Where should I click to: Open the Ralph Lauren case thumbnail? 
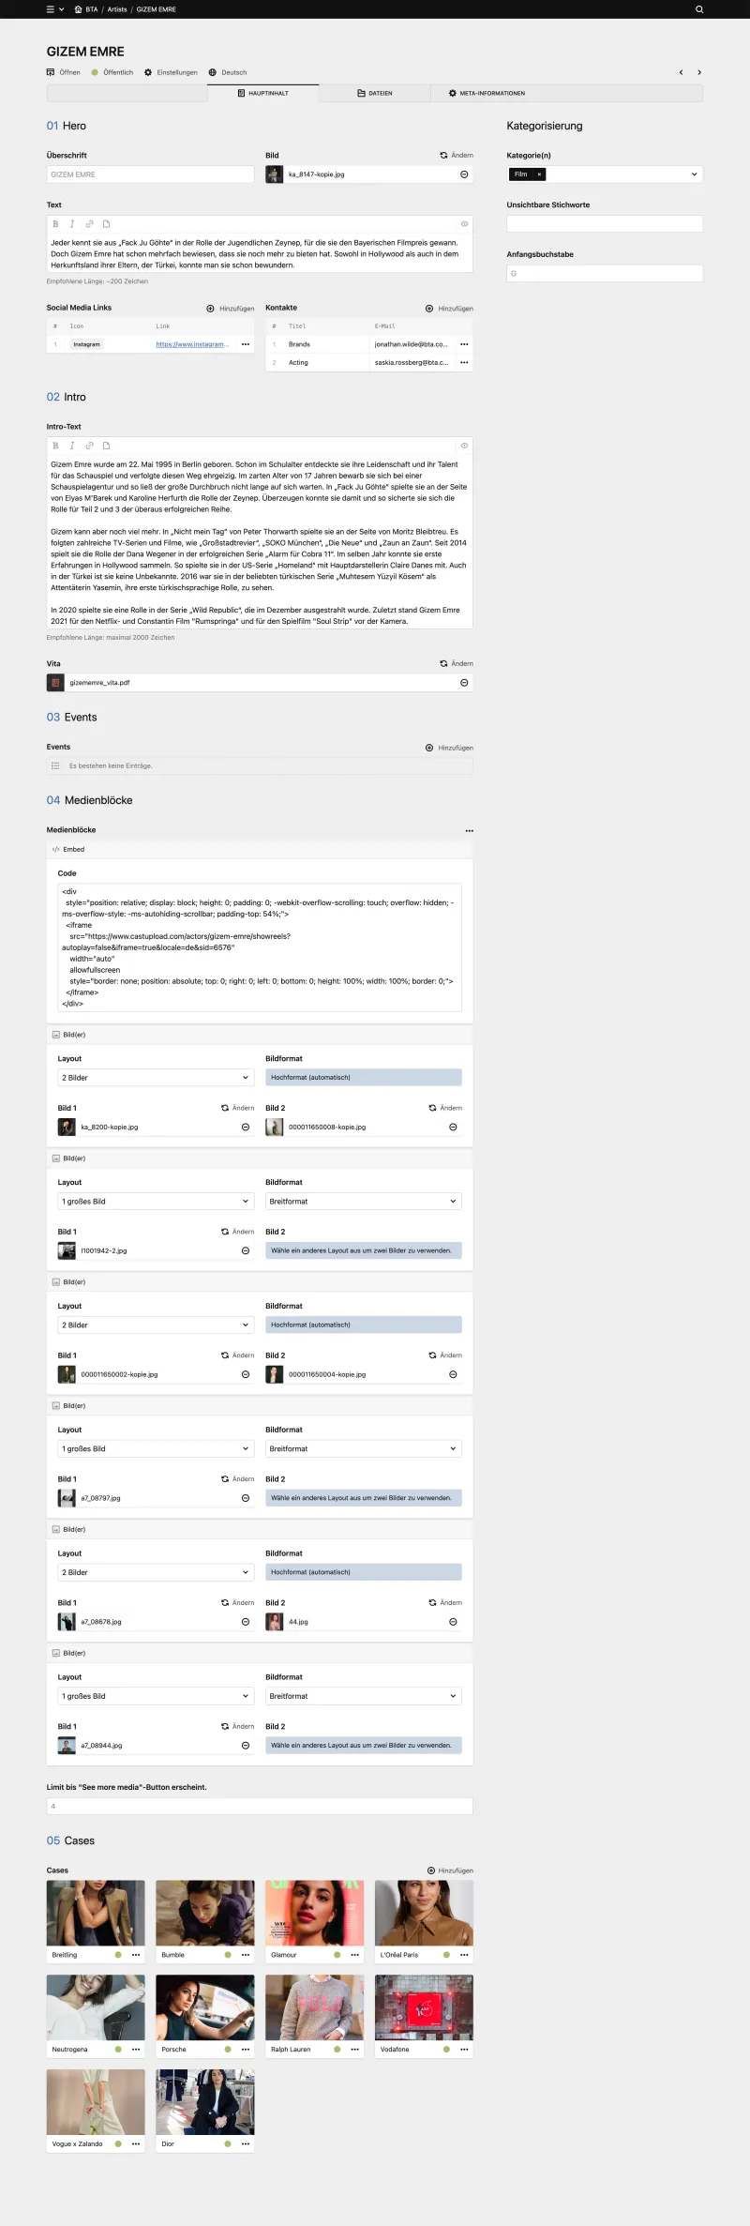[x=314, y=2007]
